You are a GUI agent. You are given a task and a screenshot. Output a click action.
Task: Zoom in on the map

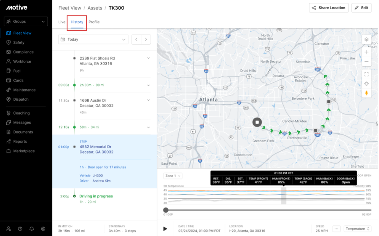tap(366, 52)
